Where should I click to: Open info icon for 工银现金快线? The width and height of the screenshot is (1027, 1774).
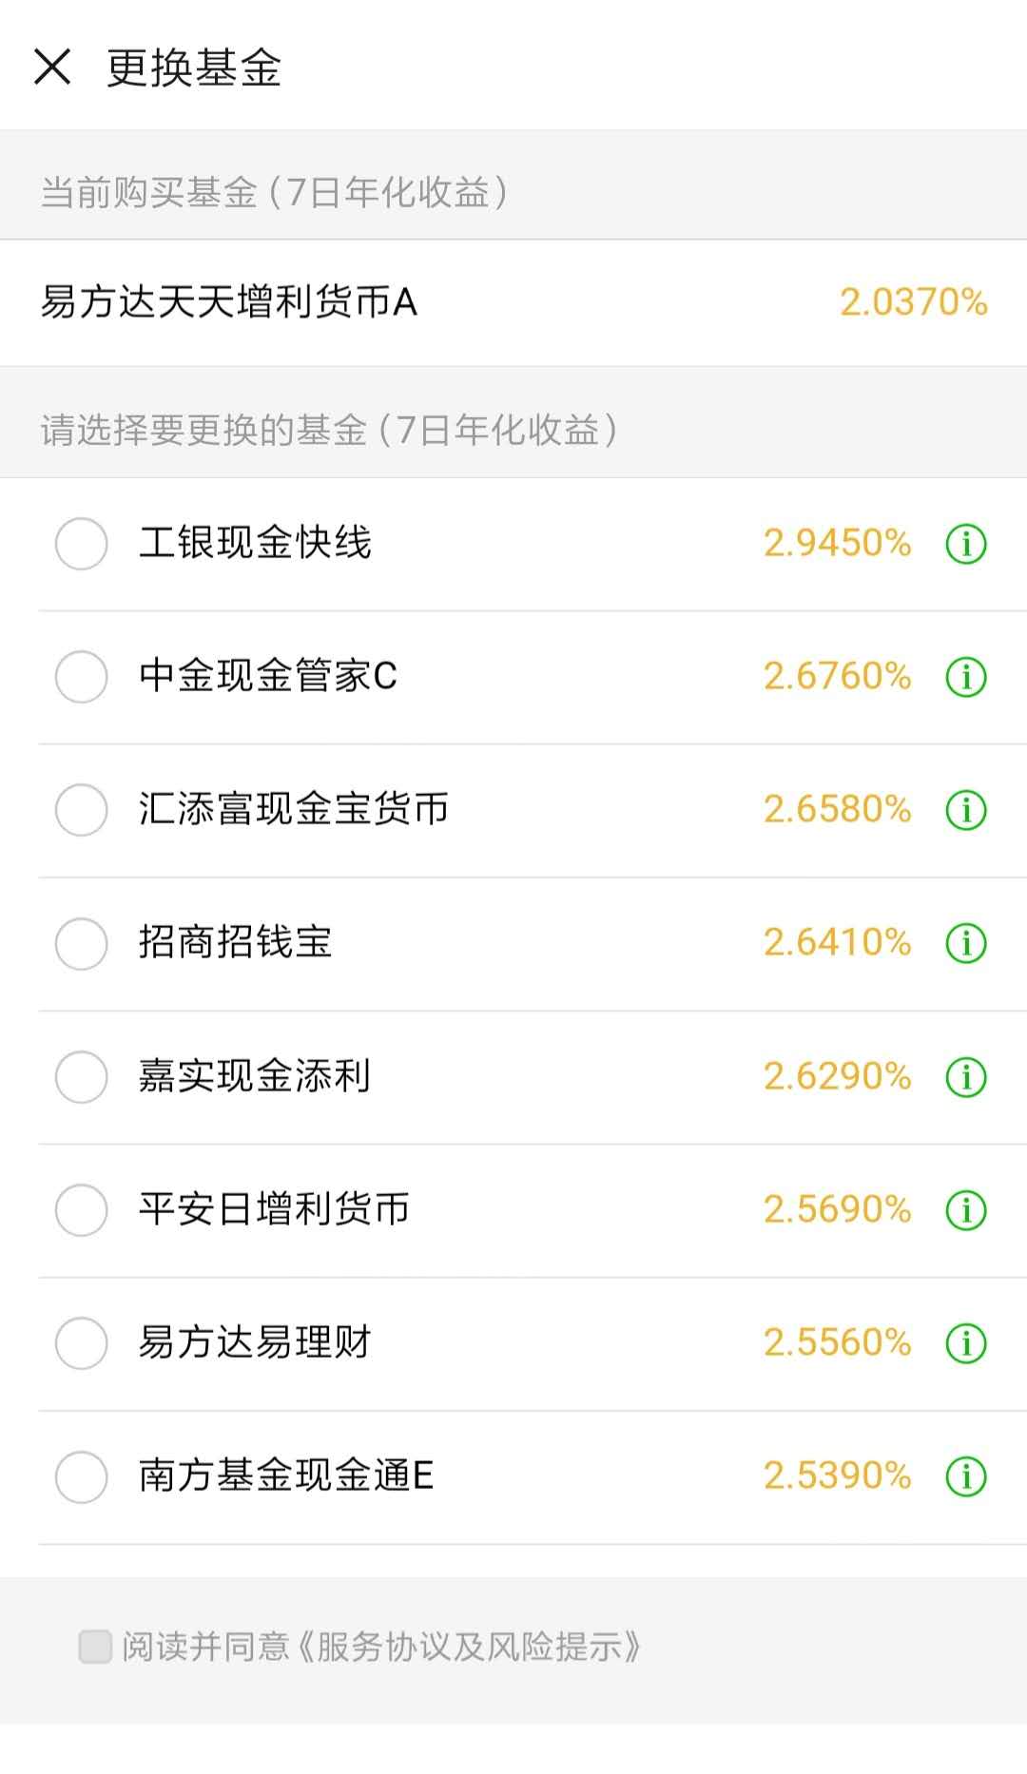click(x=966, y=544)
